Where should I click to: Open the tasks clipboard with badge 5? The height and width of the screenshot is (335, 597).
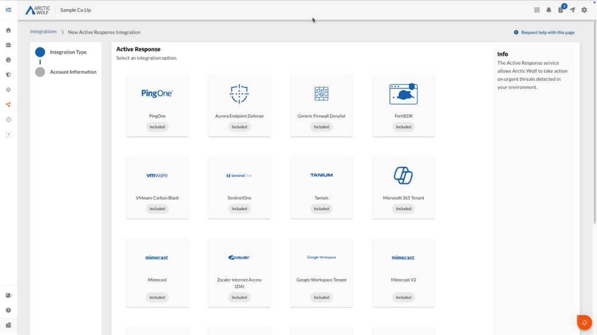(x=561, y=10)
